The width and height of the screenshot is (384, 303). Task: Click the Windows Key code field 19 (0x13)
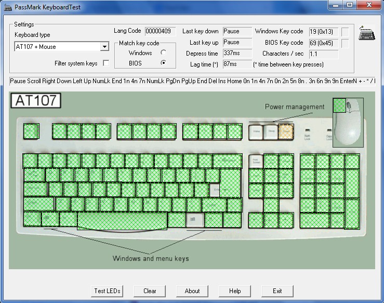coord(324,32)
